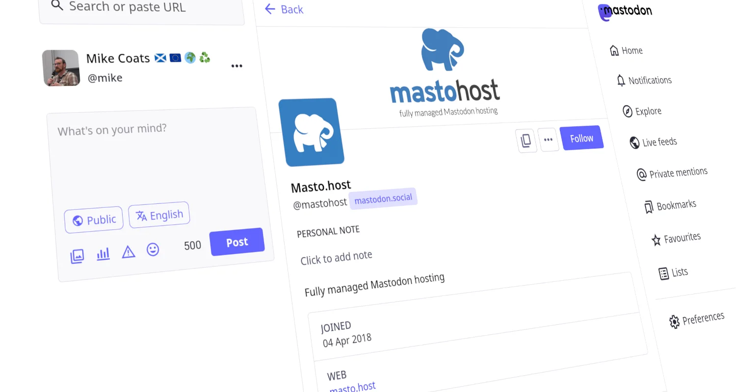Viewport: 736px width, 392px height.
Task: Open Live feeds in the navigation
Action: click(653, 142)
